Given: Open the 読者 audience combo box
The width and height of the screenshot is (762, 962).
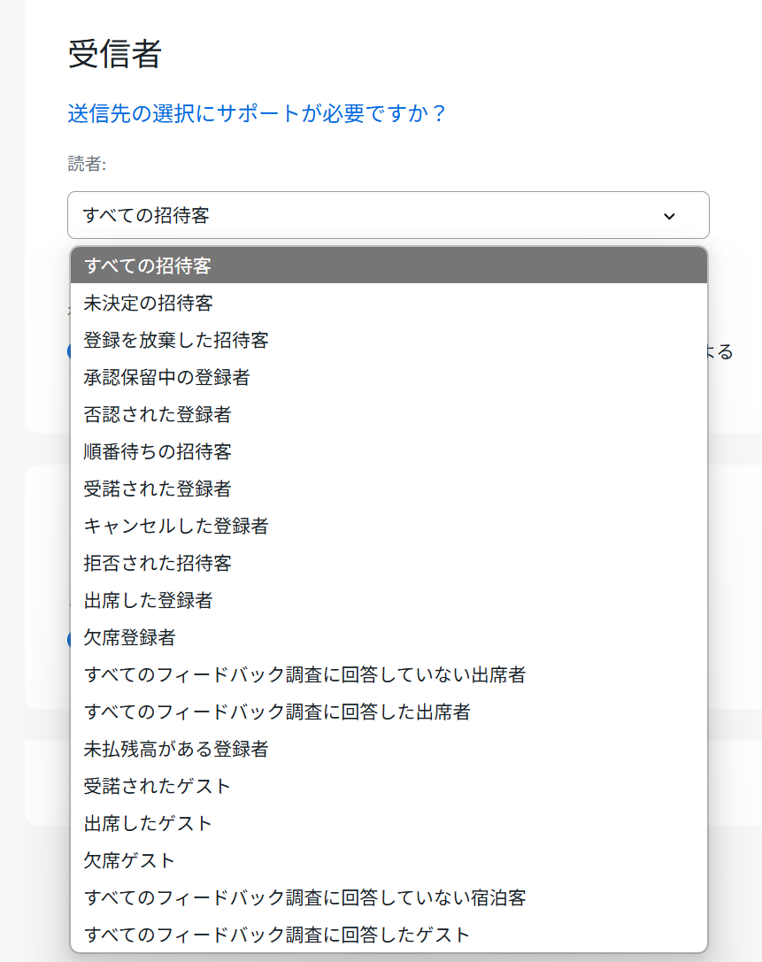Looking at the screenshot, I should 389,215.
